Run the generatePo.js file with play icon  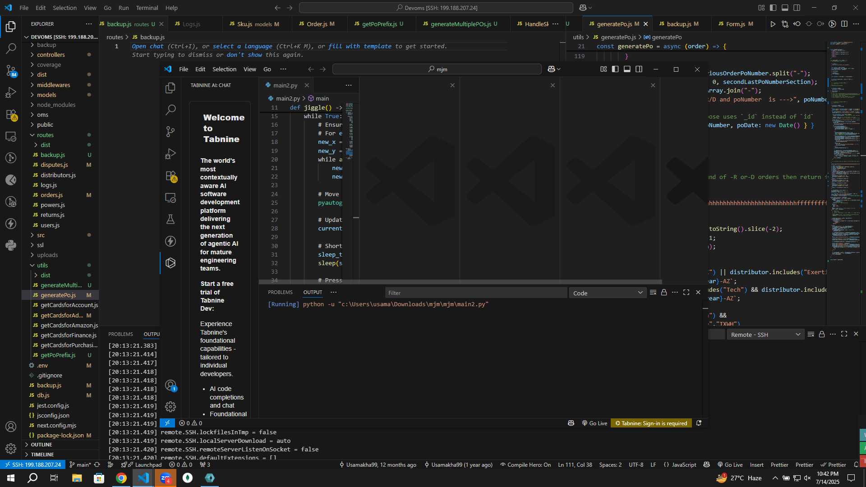click(773, 24)
